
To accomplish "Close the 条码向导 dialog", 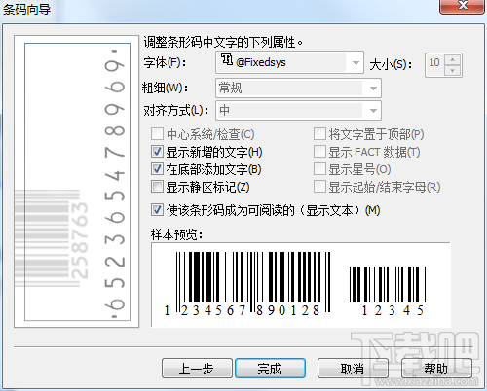I will (x=462, y=6).
